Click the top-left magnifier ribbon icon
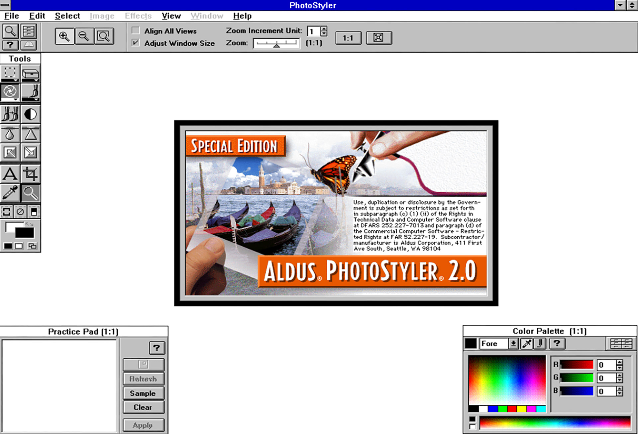 (10, 31)
